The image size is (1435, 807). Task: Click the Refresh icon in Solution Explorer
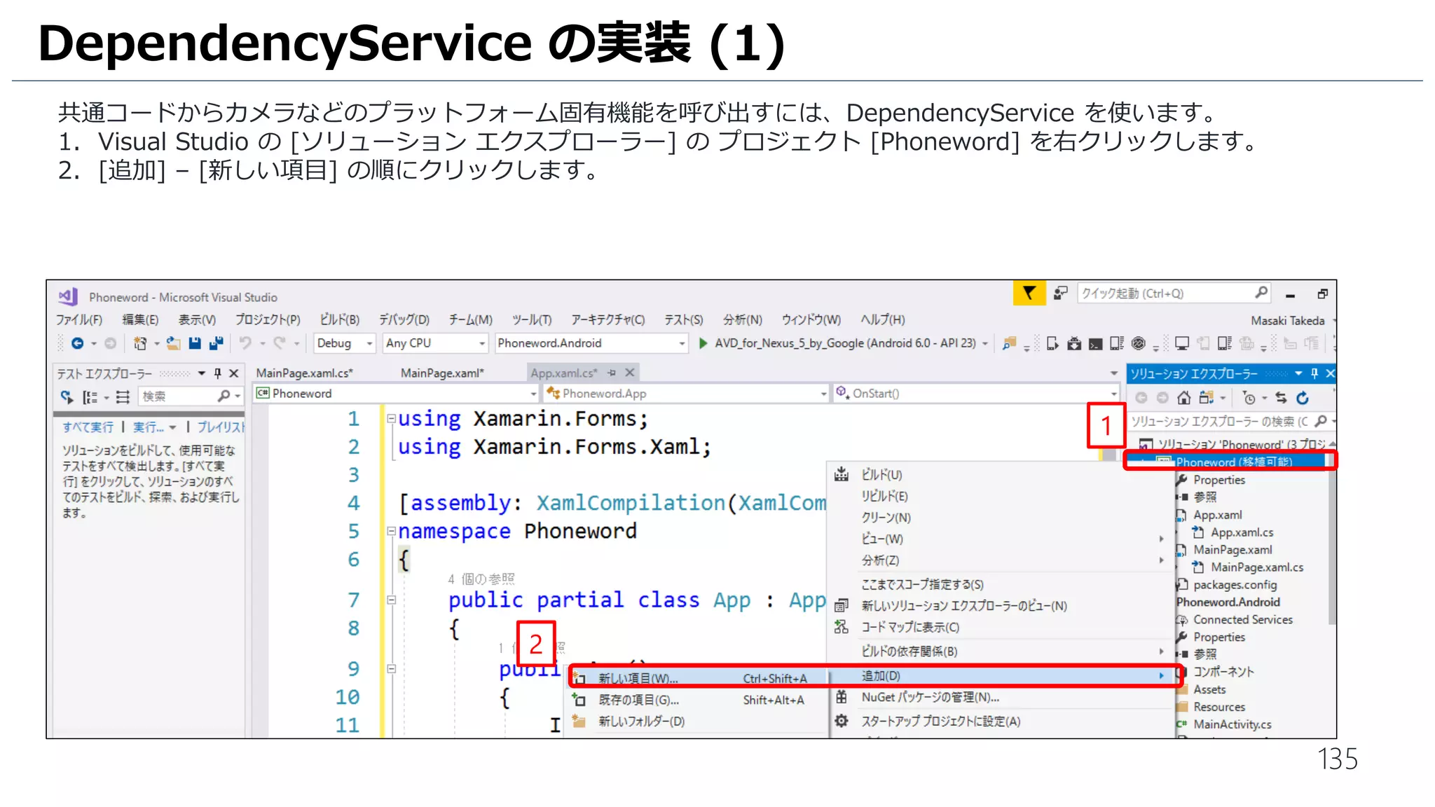[1303, 398]
